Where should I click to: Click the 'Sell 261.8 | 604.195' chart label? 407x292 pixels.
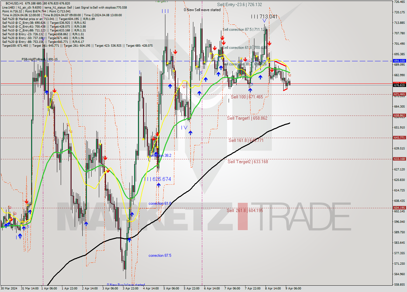pos(245,210)
